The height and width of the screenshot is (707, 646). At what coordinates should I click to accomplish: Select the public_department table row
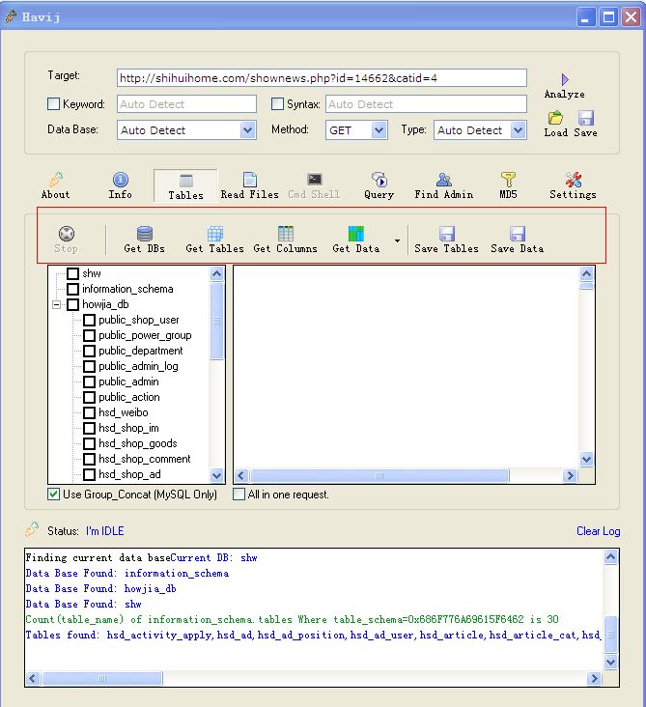pyautogui.click(x=141, y=351)
